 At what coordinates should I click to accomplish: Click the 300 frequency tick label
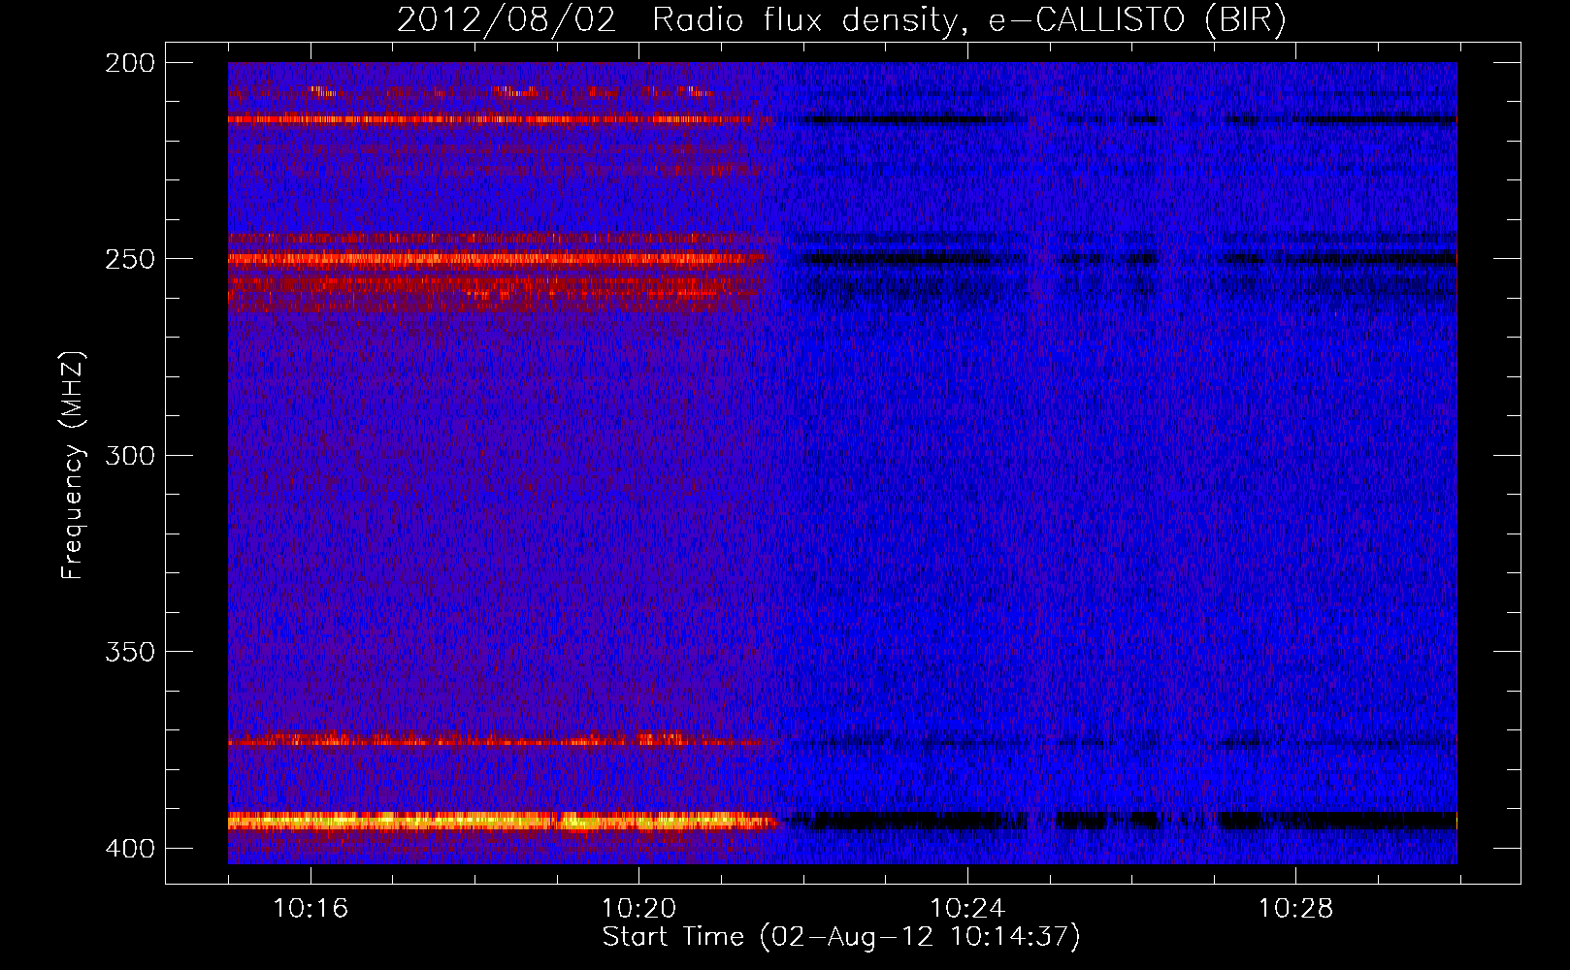130,455
